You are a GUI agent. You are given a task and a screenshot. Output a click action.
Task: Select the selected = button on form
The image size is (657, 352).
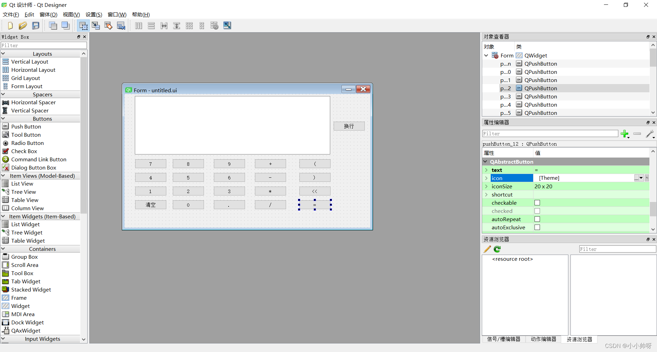pos(315,205)
